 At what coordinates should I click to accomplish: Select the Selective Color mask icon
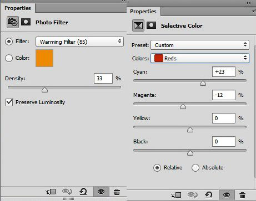coord(151,25)
